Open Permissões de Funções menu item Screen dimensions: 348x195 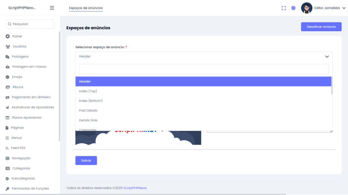pos(30,189)
